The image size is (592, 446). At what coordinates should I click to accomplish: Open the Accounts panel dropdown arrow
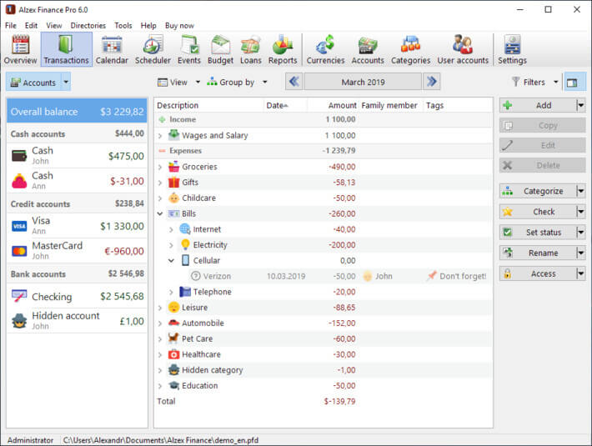click(x=66, y=82)
